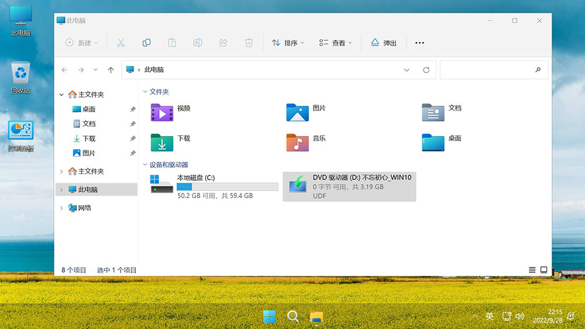Go up one level with up arrow
585x329 pixels.
tap(111, 70)
